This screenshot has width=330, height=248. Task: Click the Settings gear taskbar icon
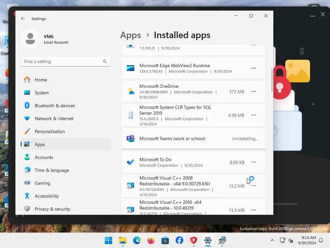[x=208, y=240]
